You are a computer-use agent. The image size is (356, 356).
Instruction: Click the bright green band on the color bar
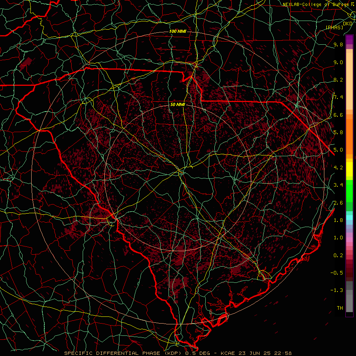click(349, 191)
